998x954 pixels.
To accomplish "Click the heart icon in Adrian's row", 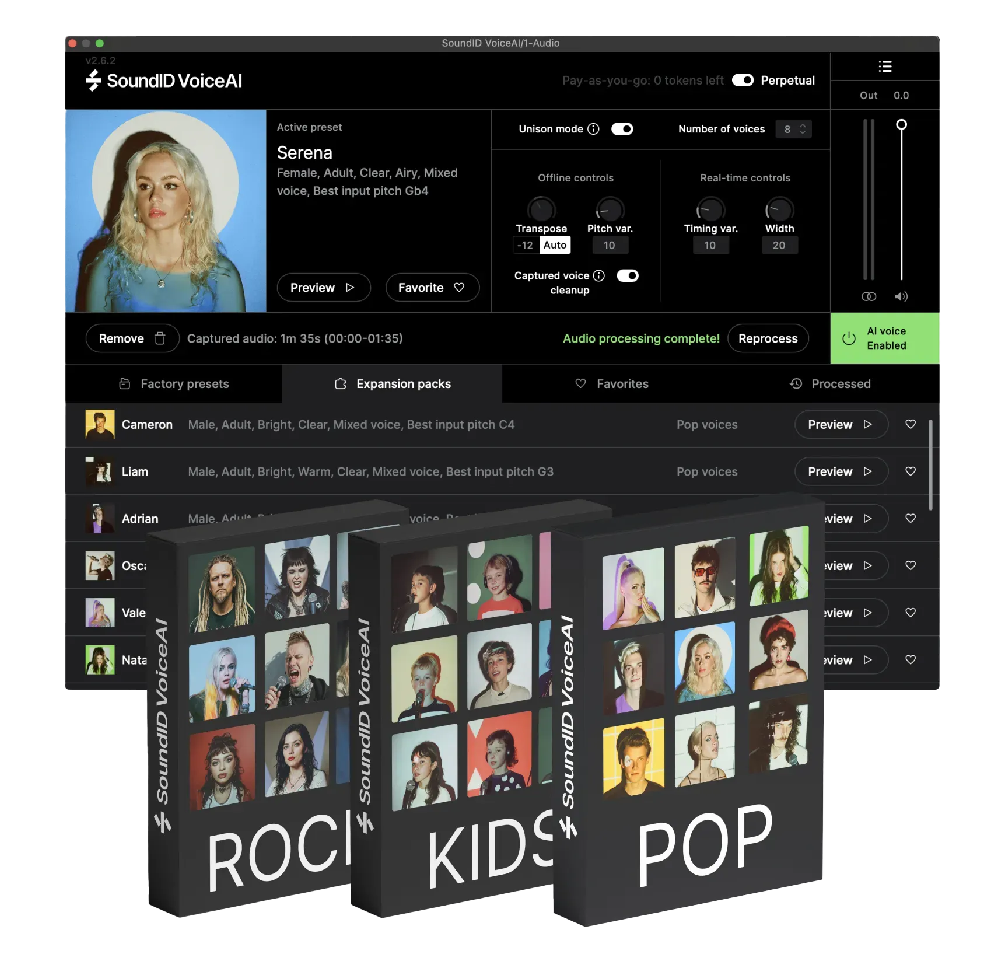I will tap(911, 519).
